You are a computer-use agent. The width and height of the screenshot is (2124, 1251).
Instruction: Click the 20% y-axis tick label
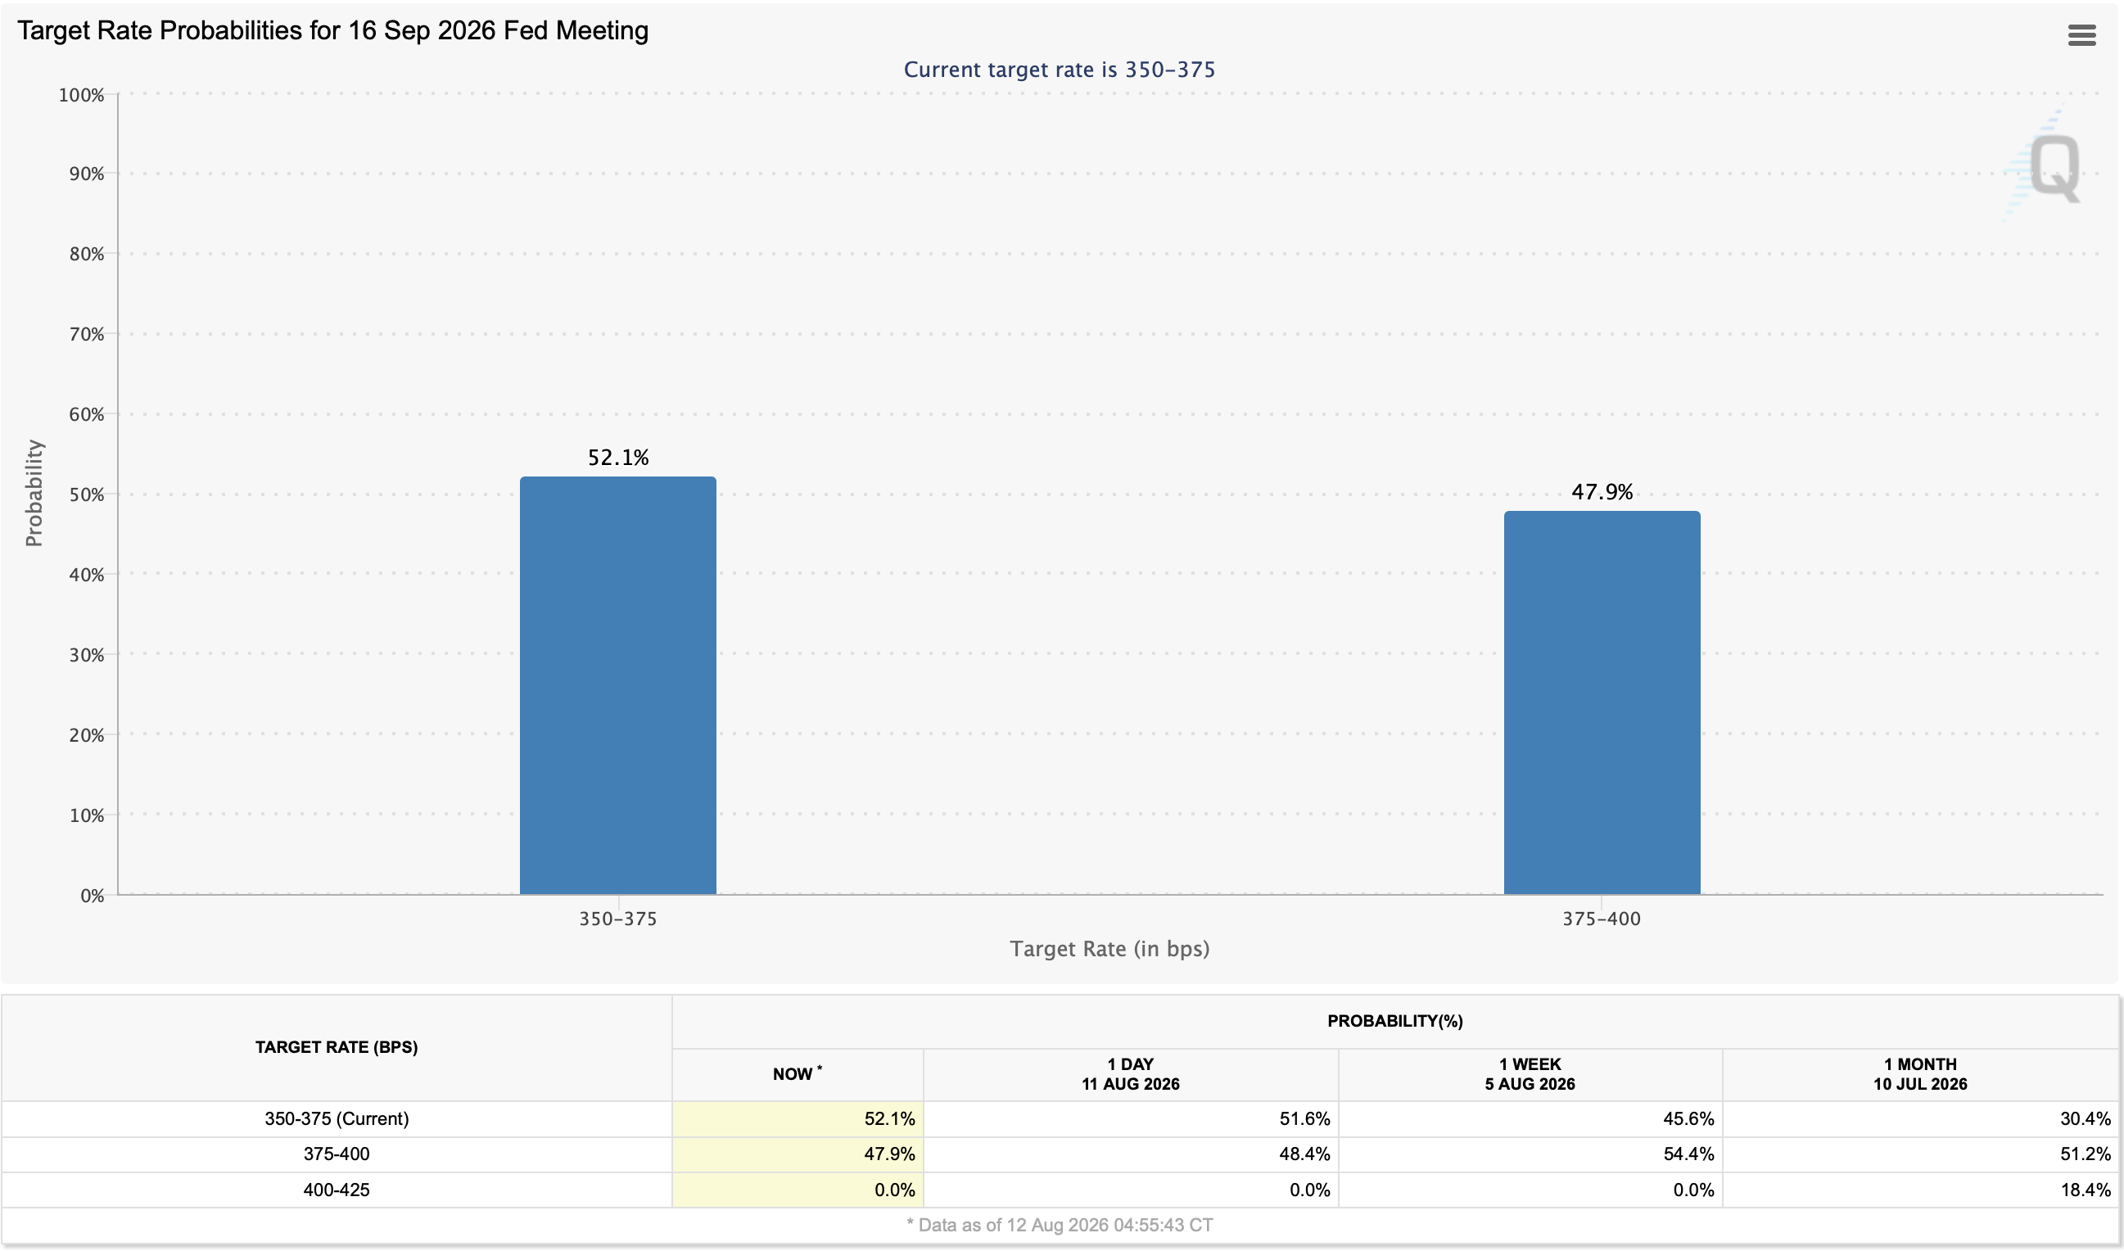[x=87, y=735]
